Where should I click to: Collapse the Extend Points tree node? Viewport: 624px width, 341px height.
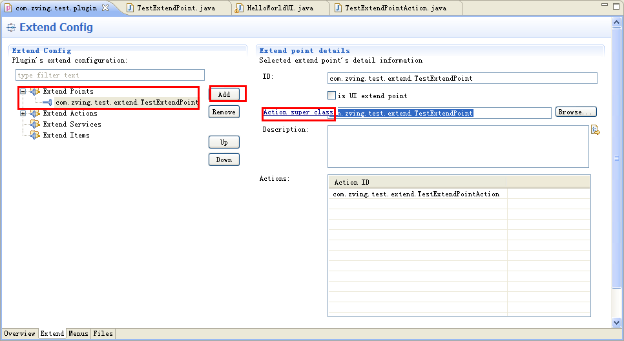point(23,92)
